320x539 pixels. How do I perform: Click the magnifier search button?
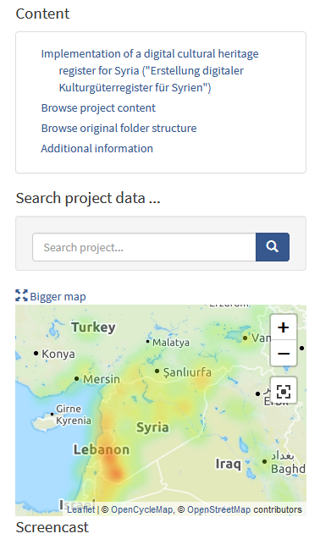273,247
